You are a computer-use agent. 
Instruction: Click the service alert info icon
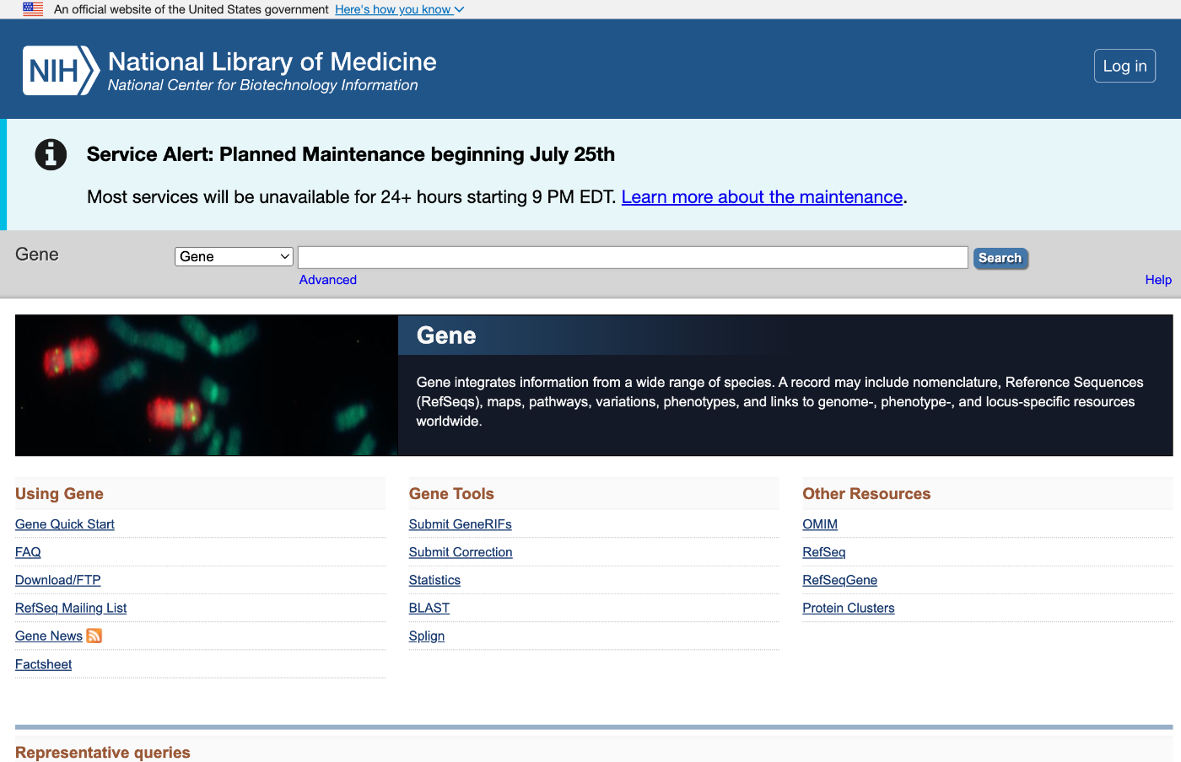click(x=51, y=154)
